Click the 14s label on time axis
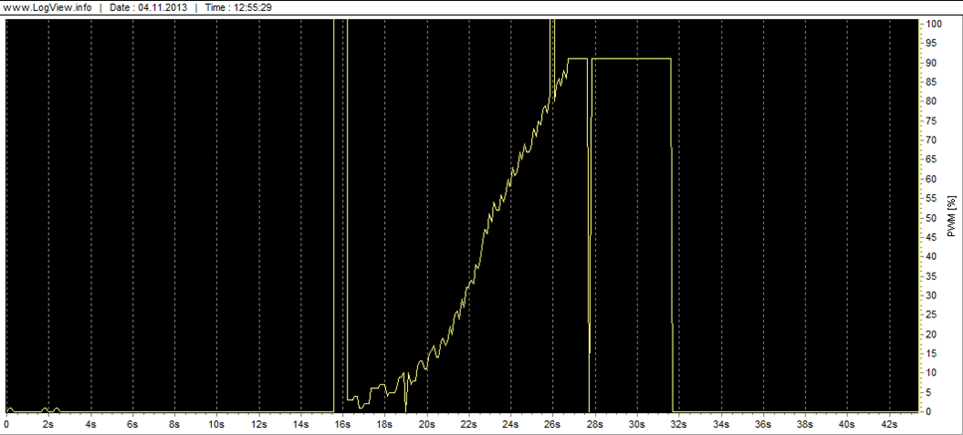The width and height of the screenshot is (963, 435). pos(300,424)
